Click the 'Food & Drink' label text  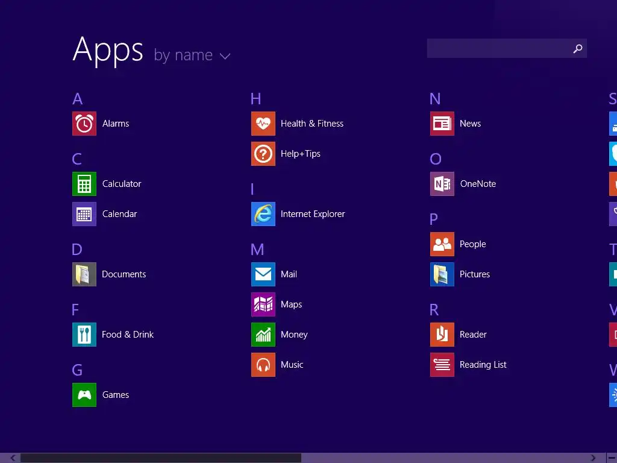(x=128, y=335)
